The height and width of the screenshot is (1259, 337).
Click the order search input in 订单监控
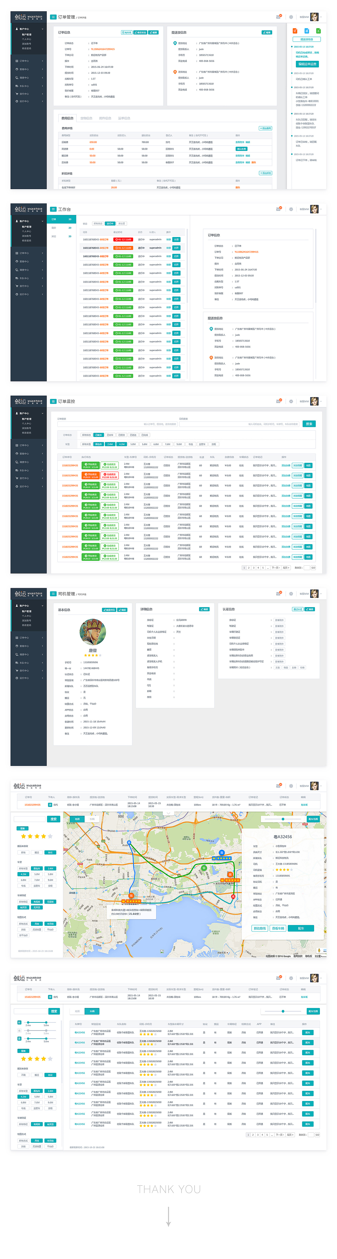coord(117,424)
